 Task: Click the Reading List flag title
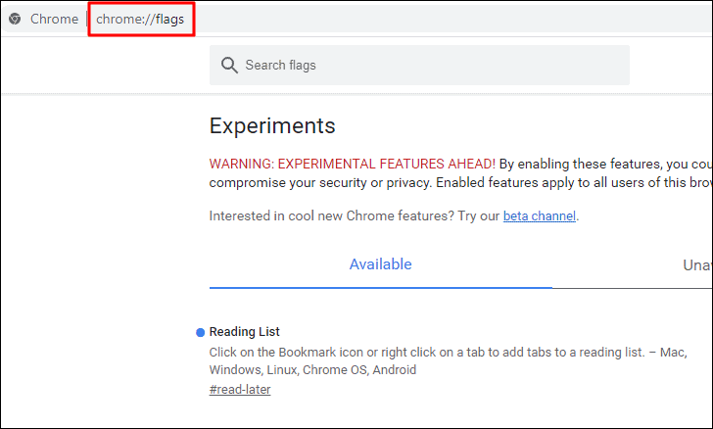(244, 332)
